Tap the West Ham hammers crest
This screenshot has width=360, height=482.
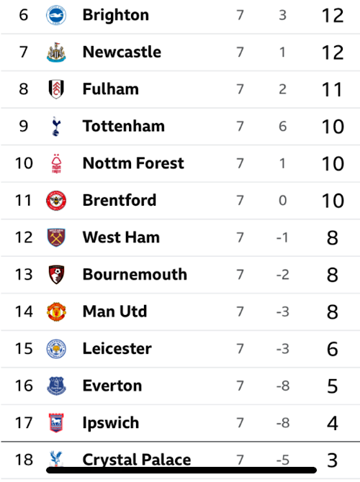pyautogui.click(x=56, y=237)
